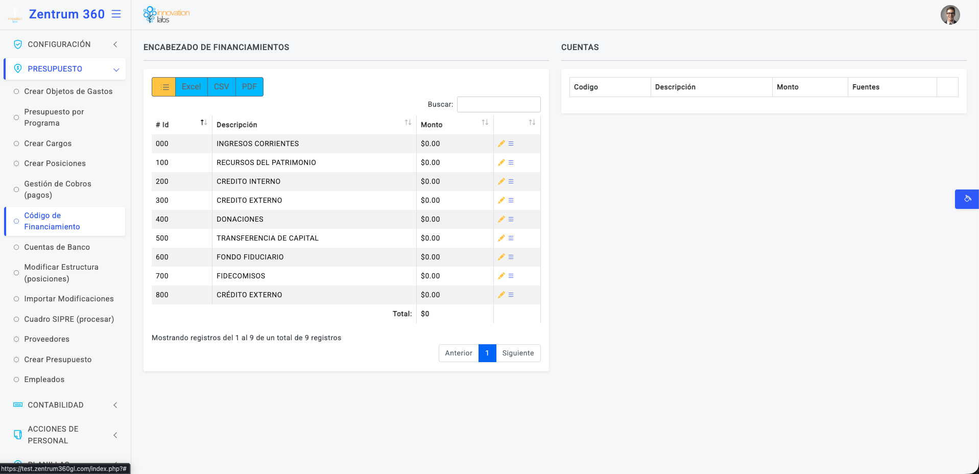Screen dimensions: 979x474
Task: Export table as CSV
Action: coord(222,87)
